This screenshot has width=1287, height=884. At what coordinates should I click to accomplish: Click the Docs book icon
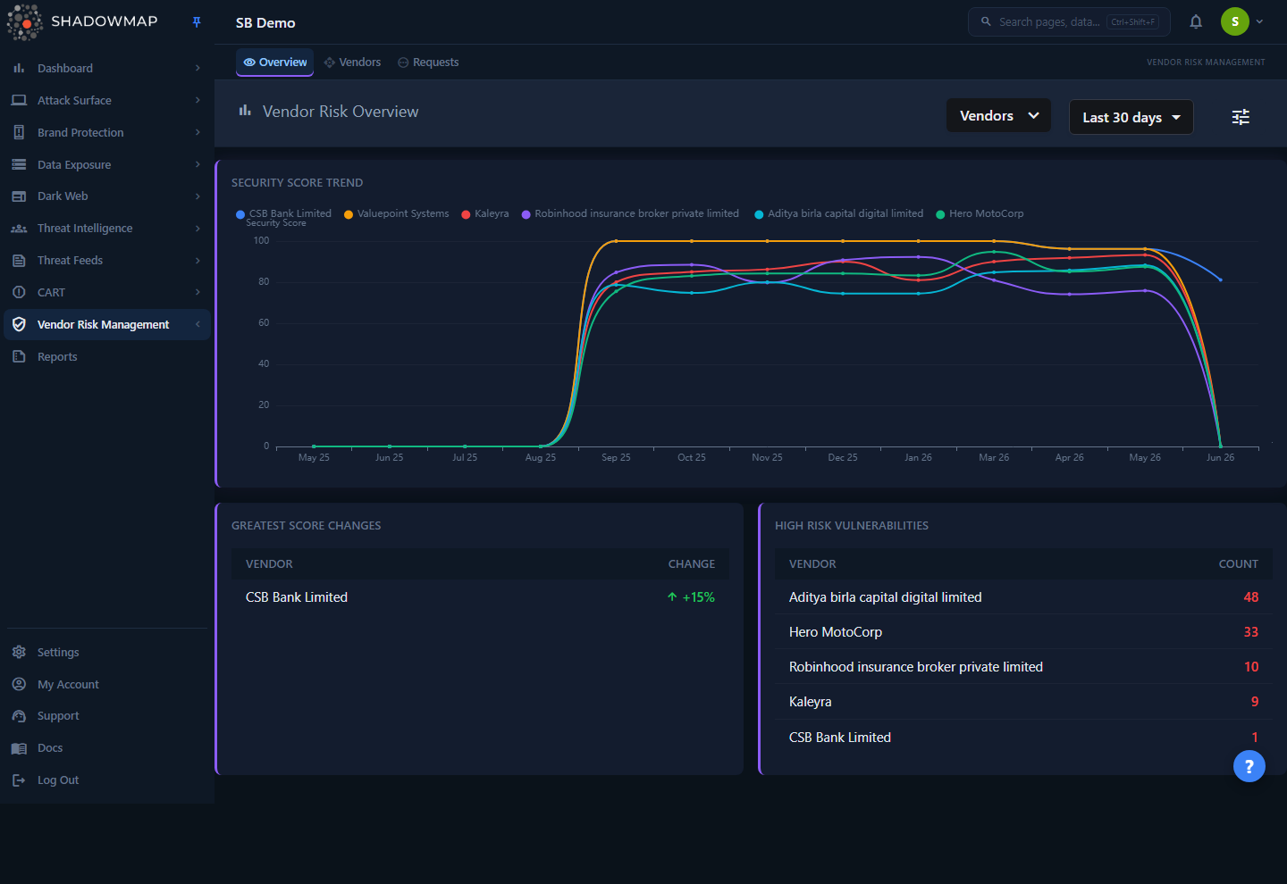19,748
